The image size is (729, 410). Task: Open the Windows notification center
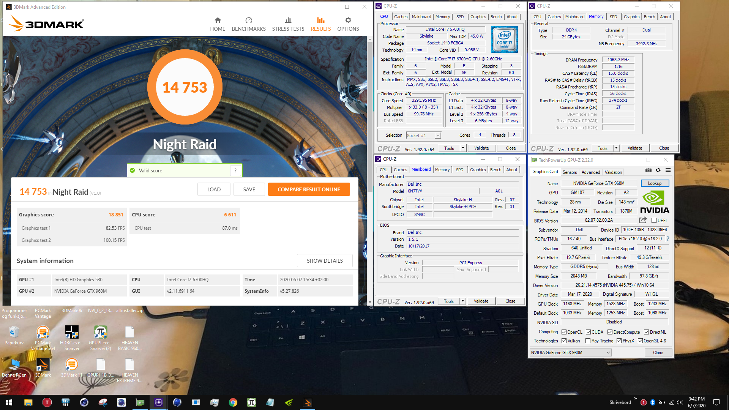716,402
